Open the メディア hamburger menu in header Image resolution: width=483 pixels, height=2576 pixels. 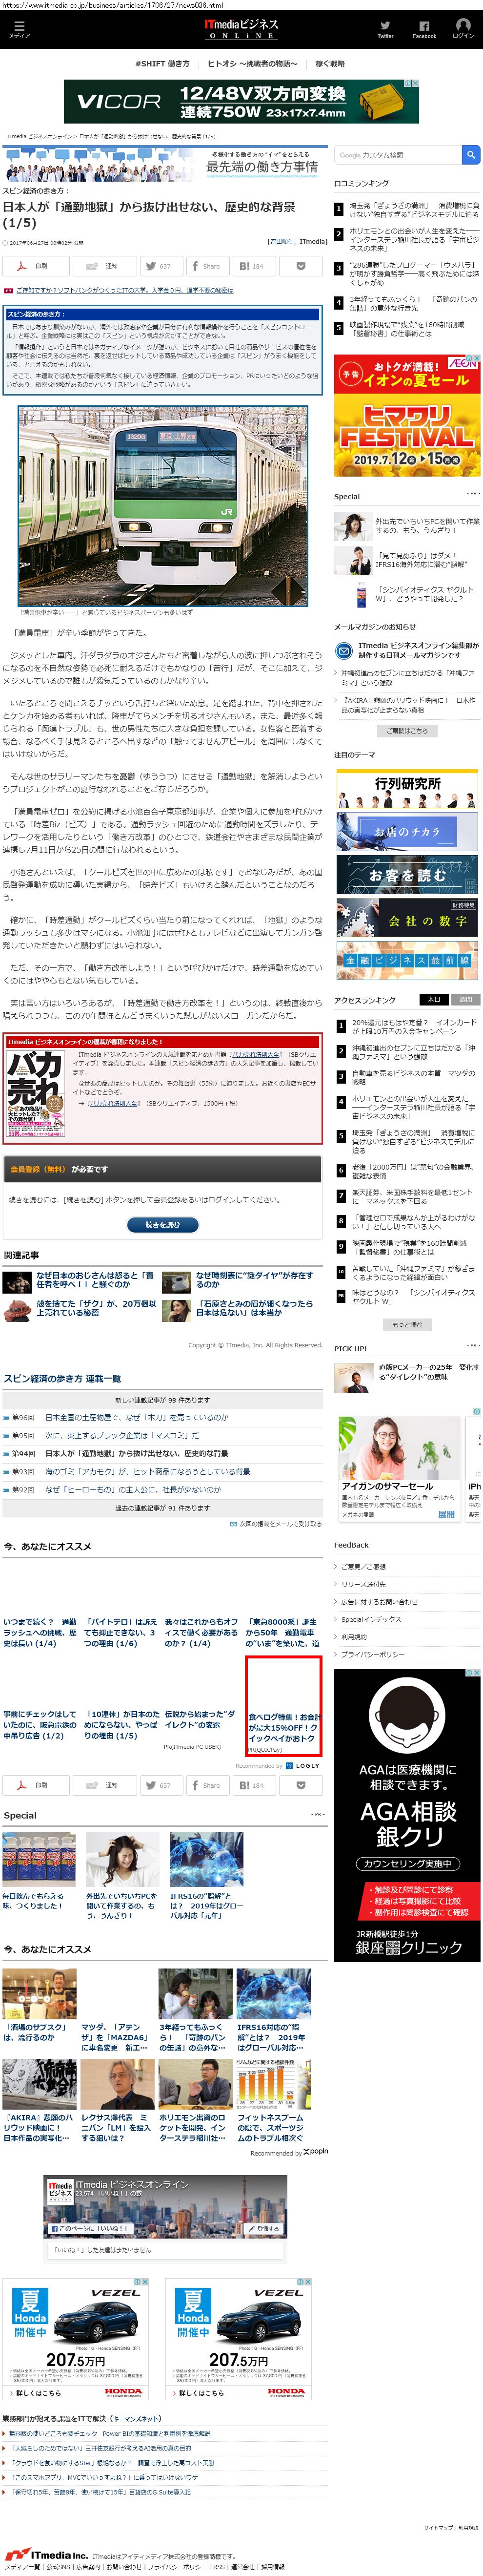(x=19, y=29)
